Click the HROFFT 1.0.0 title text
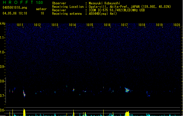This screenshot has height=116, width=183. tap(23, 2)
